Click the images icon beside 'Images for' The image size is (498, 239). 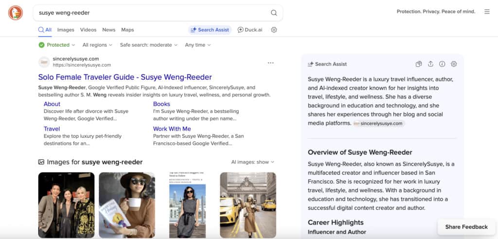coord(41,162)
